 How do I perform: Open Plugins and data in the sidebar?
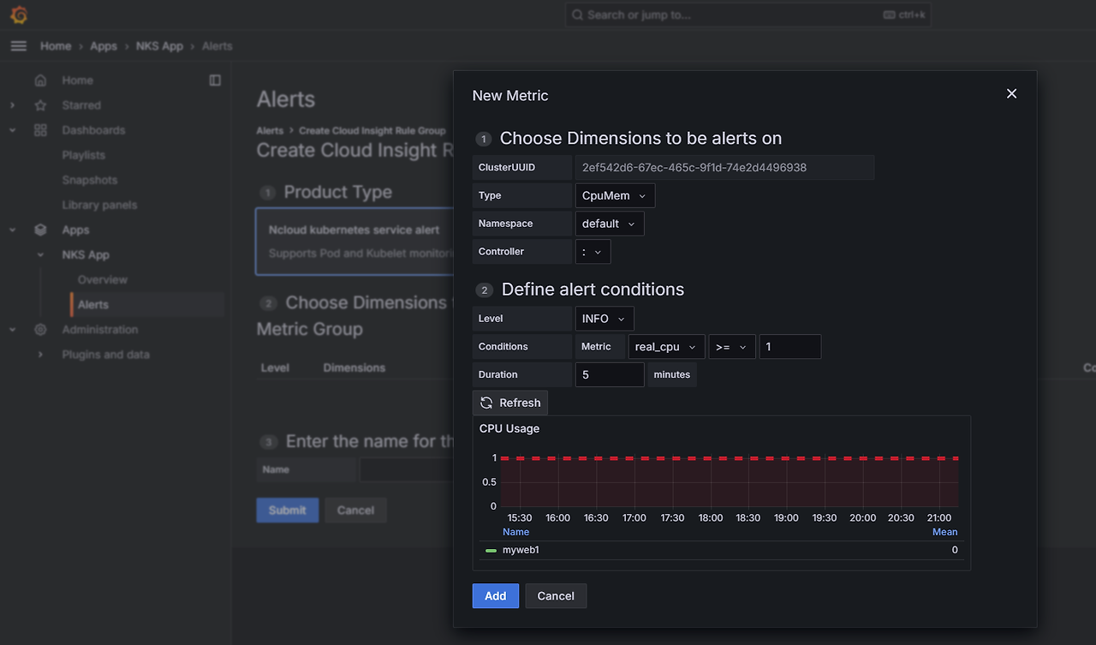(x=105, y=355)
